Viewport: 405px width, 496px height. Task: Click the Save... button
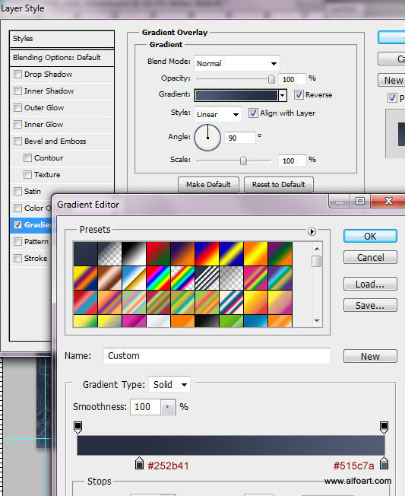[x=370, y=305]
